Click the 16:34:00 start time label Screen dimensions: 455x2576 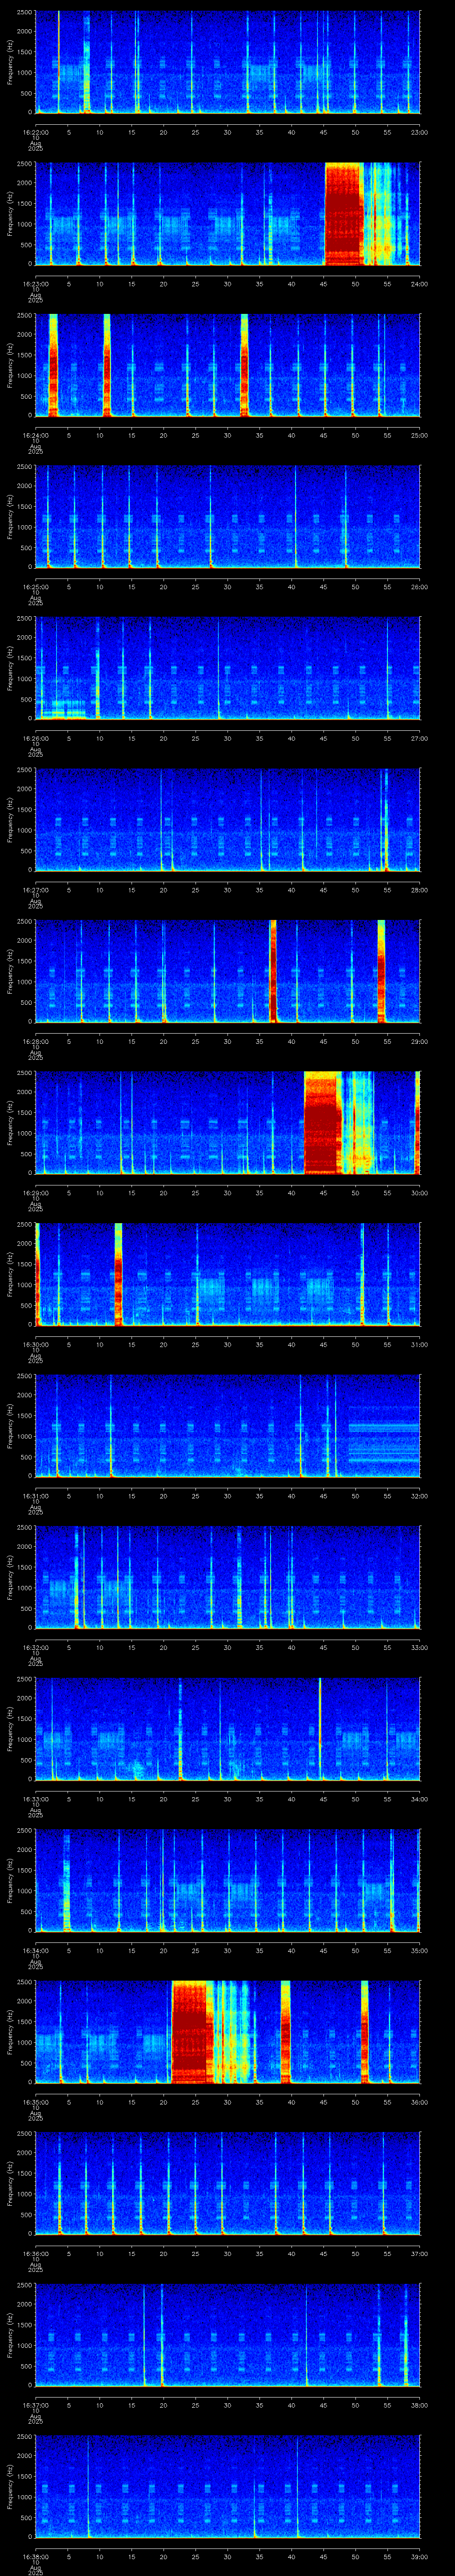pyautogui.click(x=36, y=1950)
